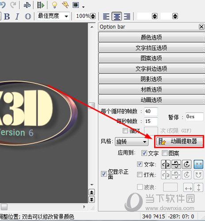Click the horizontal scrollbar right arrow
This screenshot has width=205, height=221.
pos(84,207)
